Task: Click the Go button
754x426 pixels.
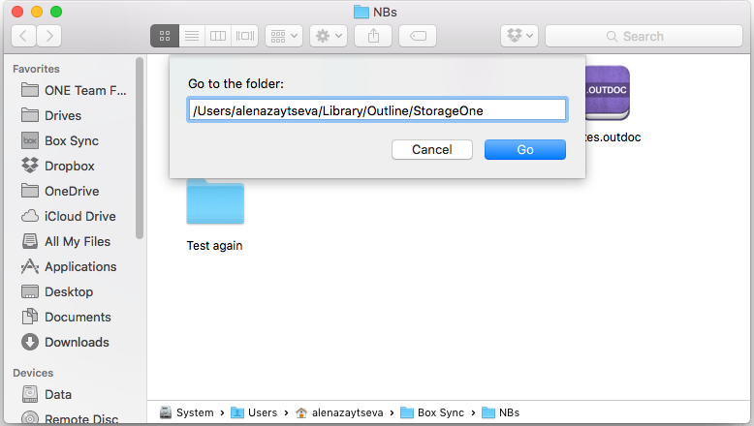Action: (x=525, y=150)
